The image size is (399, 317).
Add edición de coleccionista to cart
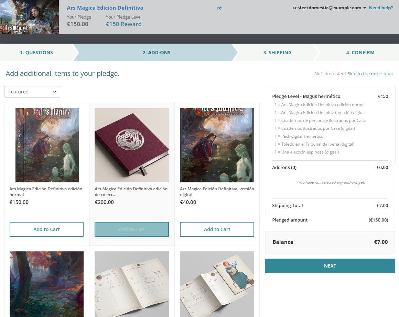point(132,229)
